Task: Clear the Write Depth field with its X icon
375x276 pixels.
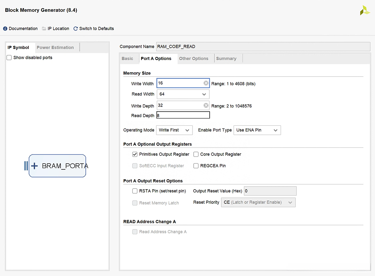Action: tap(206, 106)
